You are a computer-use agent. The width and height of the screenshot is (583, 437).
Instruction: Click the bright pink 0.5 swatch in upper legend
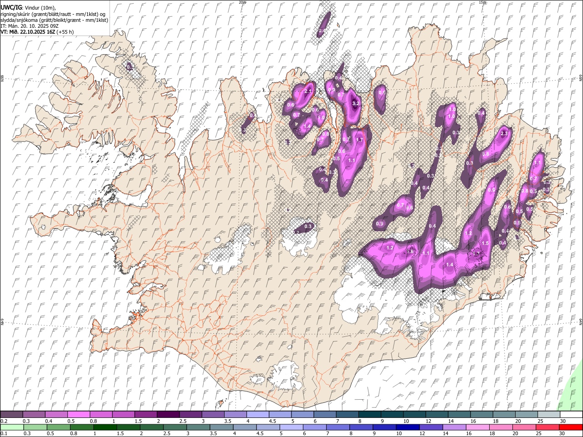[78, 414]
